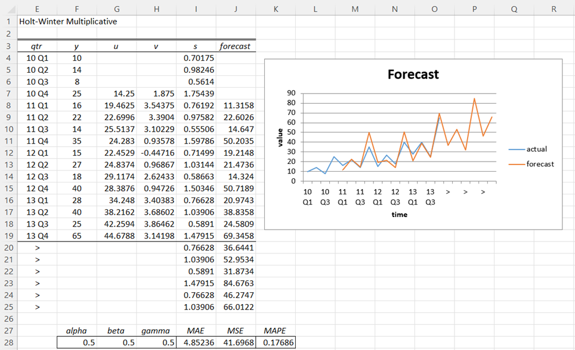Click column header F
This screenshot has width=575, height=350.
coord(76,9)
